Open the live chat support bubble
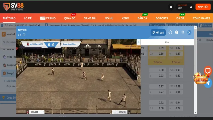 (208, 70)
